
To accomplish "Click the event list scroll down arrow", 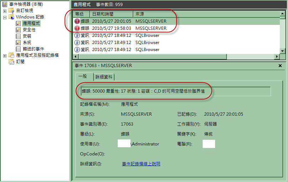I will (x=283, y=51).
